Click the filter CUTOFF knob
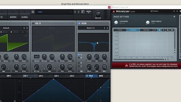Image resolution: width=181 pixels, height=102 pixels. tap(89, 57)
